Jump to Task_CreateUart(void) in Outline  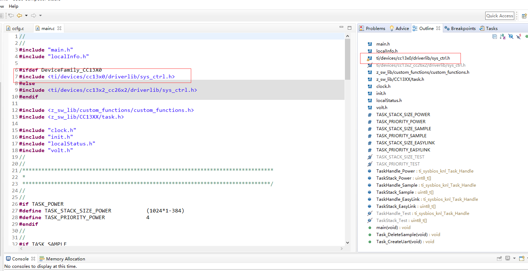coord(405,242)
